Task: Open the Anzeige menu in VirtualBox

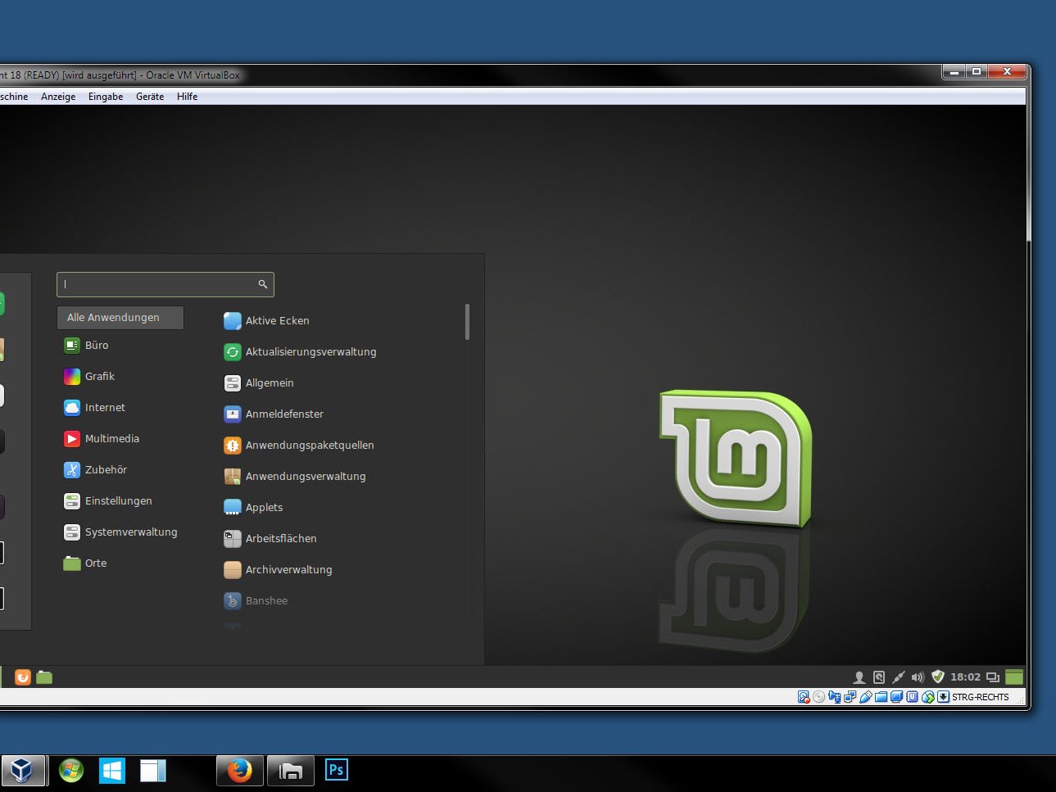Action: tap(58, 97)
